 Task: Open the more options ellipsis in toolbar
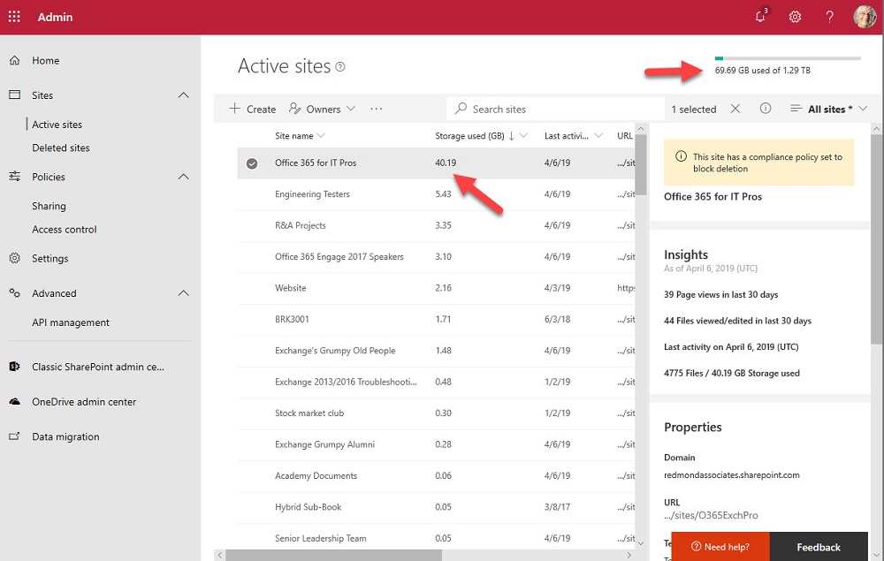(377, 109)
